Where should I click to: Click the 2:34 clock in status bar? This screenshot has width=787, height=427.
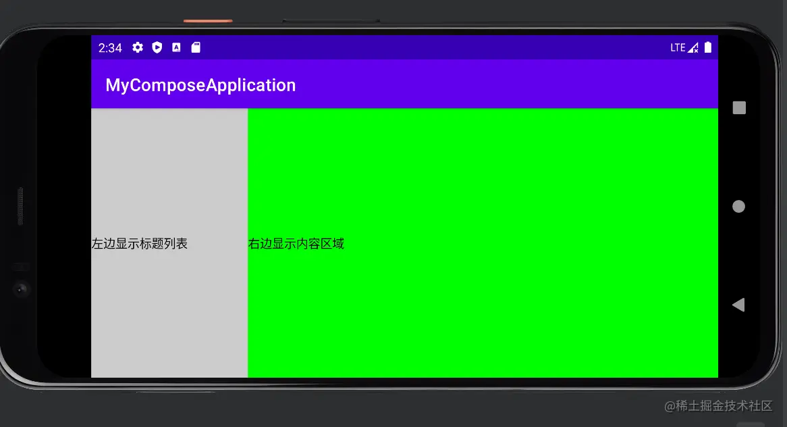point(110,48)
